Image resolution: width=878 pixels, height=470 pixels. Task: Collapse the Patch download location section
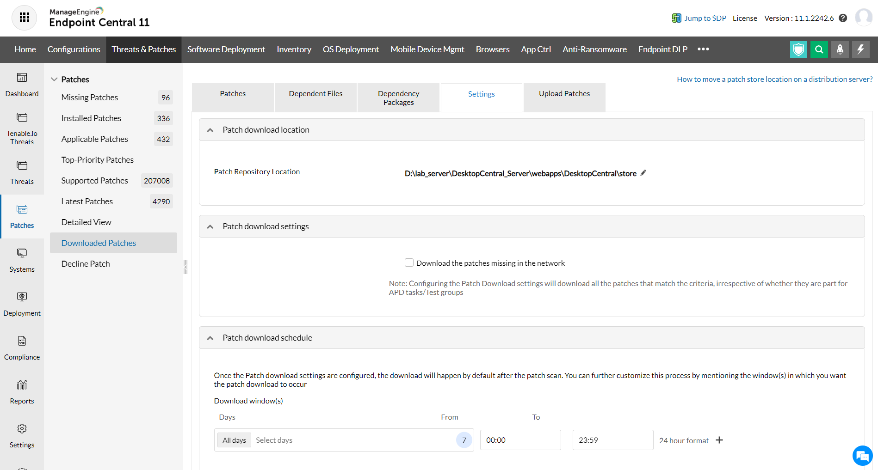pyautogui.click(x=210, y=130)
